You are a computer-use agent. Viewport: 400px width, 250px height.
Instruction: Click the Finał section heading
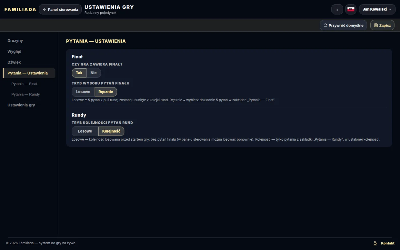click(77, 57)
